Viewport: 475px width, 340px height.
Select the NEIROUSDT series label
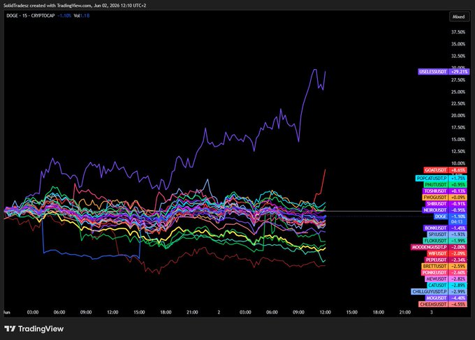tap(435, 210)
